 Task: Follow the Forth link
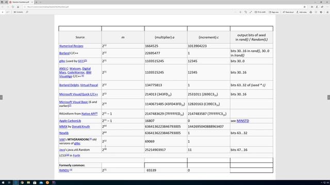tap(76, 155)
